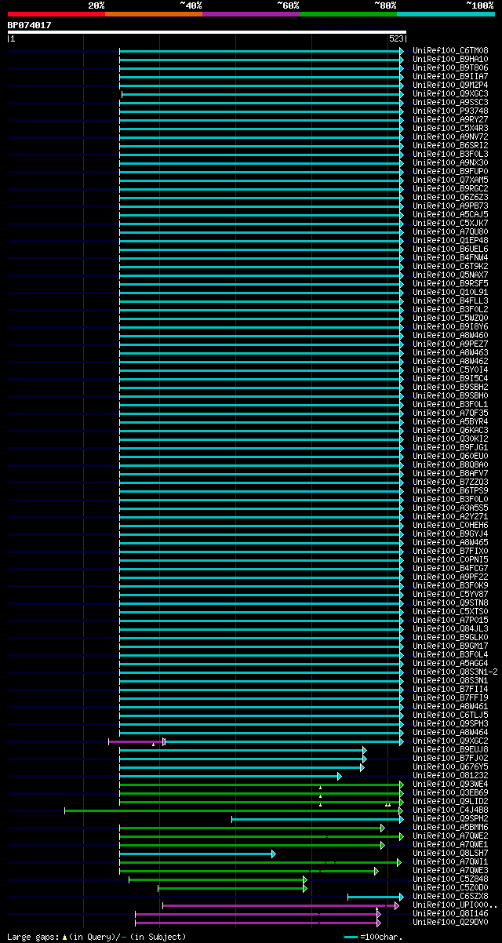Select the label UniRef100_C5WZQ0
The width and height of the screenshot is (502, 943).
(x=450, y=318)
